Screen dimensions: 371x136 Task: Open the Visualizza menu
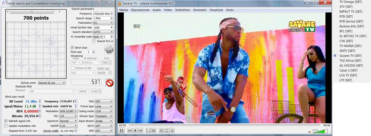click(216, 10)
